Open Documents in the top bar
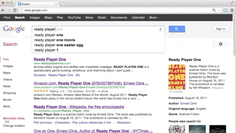The width and height of the screenshot is (236, 133). point(119,18)
